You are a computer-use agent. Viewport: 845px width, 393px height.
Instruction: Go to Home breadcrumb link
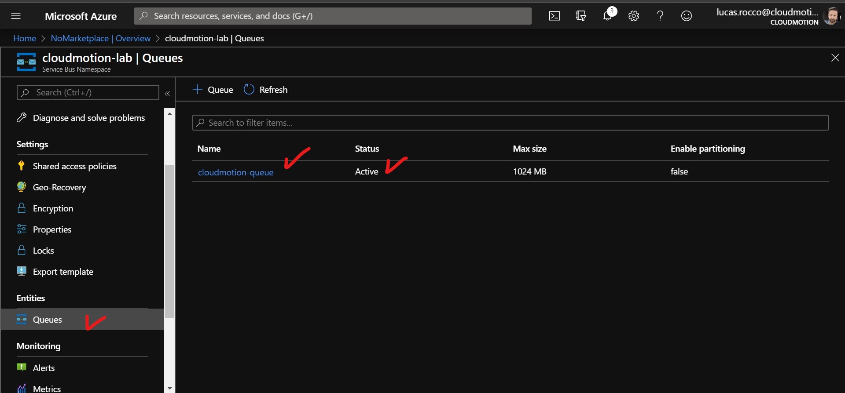(x=25, y=38)
